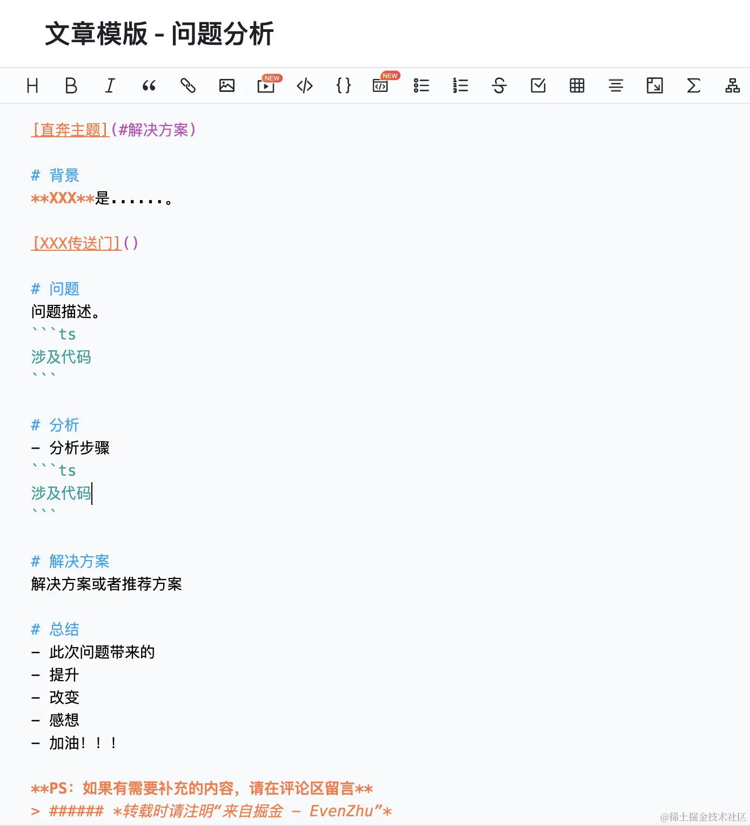
Task: Place cursor on the # 解决方案 heading
Action: tap(70, 562)
